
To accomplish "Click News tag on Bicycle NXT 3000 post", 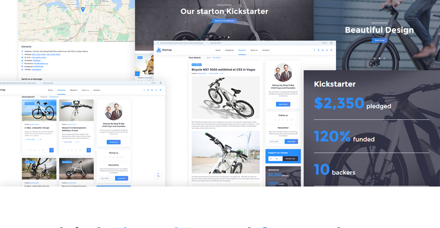I will tap(194, 65).
